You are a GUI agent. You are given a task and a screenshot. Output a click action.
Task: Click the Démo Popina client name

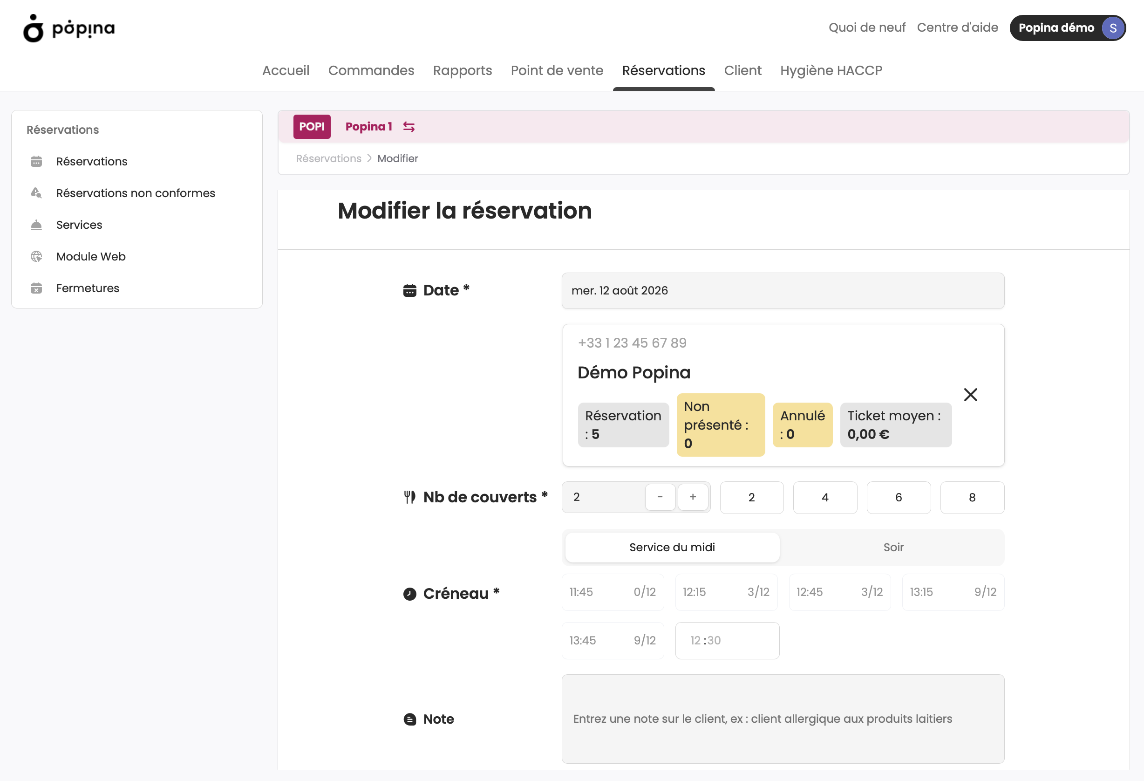tap(634, 373)
